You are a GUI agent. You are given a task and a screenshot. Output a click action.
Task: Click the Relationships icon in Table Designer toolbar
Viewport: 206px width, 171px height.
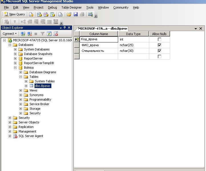click(23, 22)
